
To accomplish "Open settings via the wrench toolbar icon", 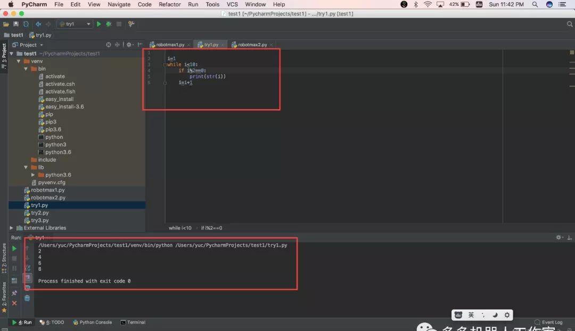I will coord(131,24).
